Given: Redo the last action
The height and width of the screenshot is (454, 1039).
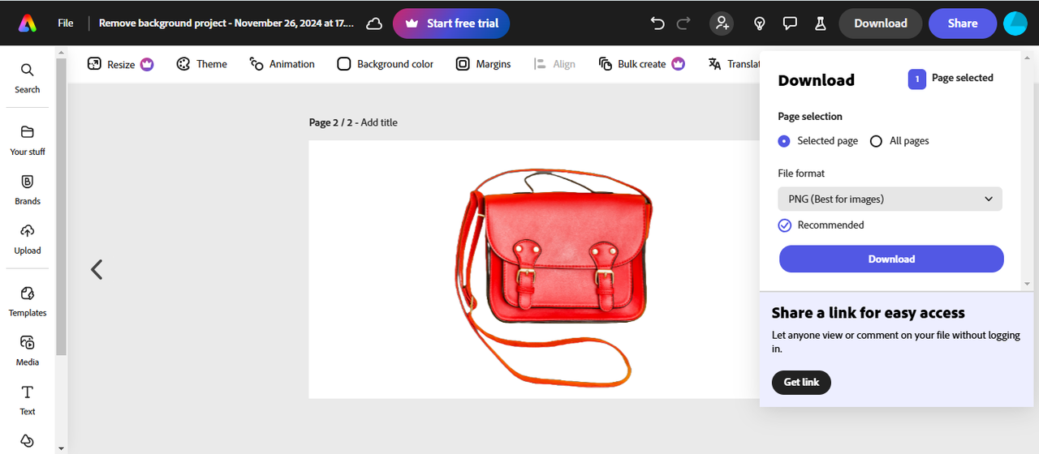Looking at the screenshot, I should [x=683, y=24].
